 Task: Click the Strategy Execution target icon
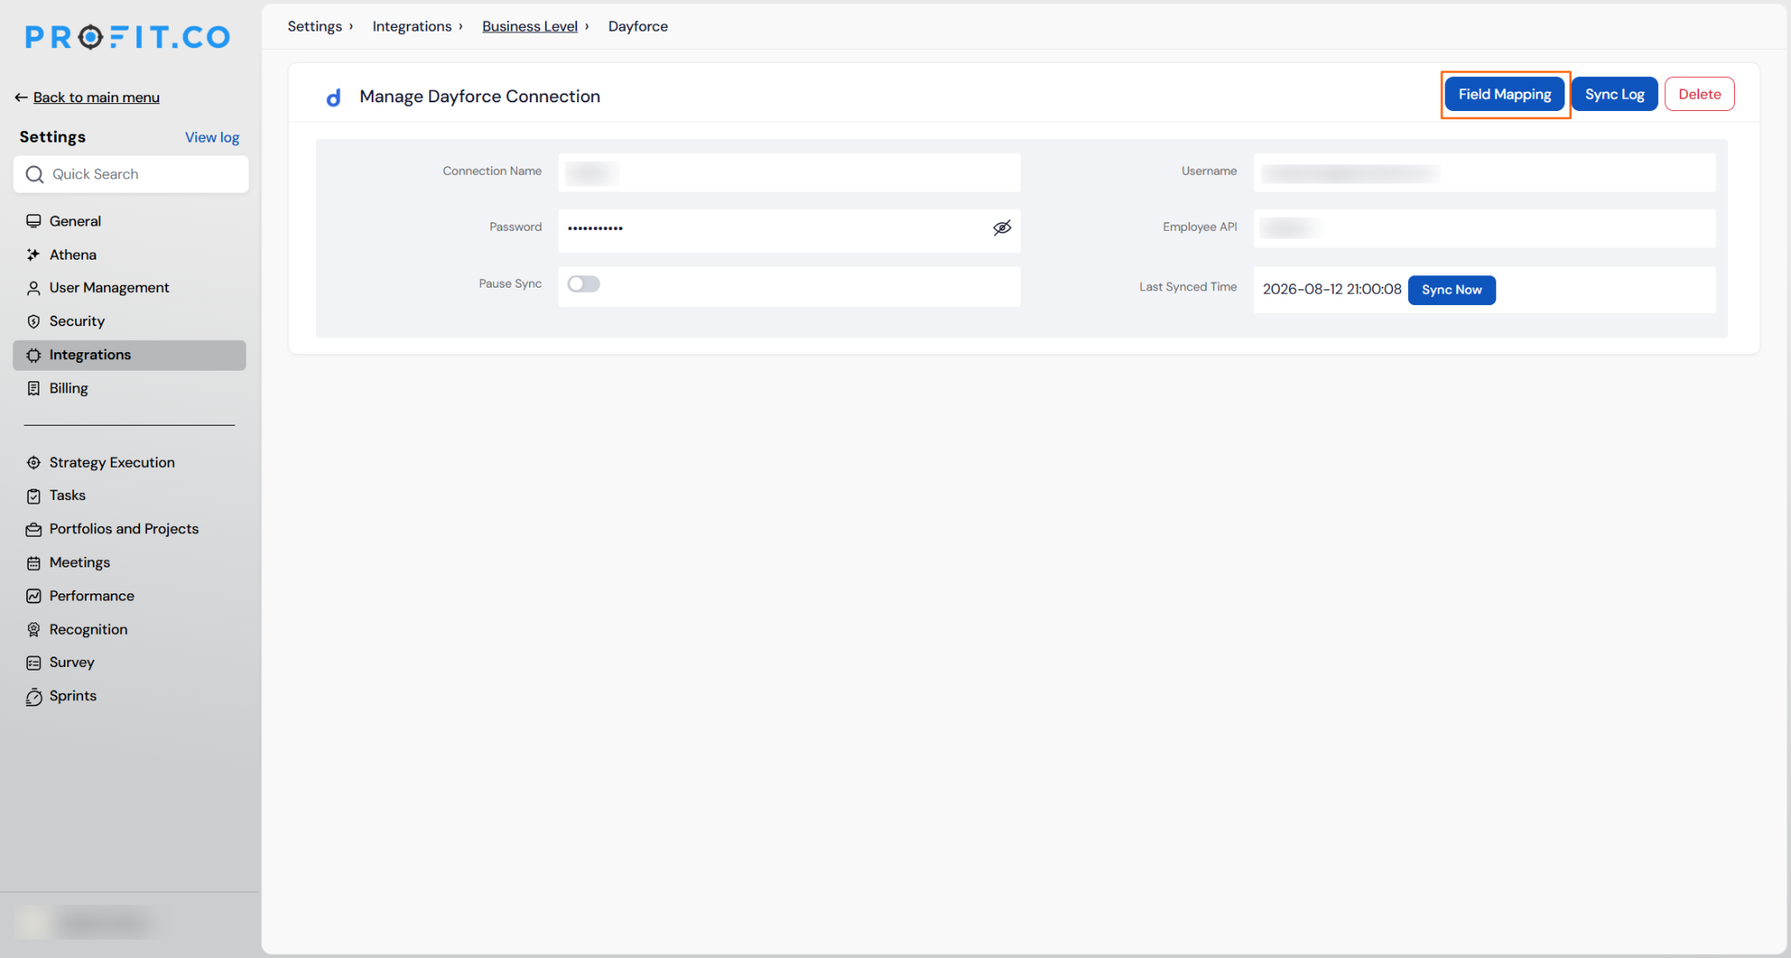[33, 462]
